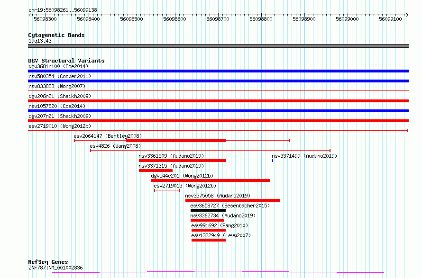Click the 56098800 ruler position

pyautogui.click(x=261, y=19)
